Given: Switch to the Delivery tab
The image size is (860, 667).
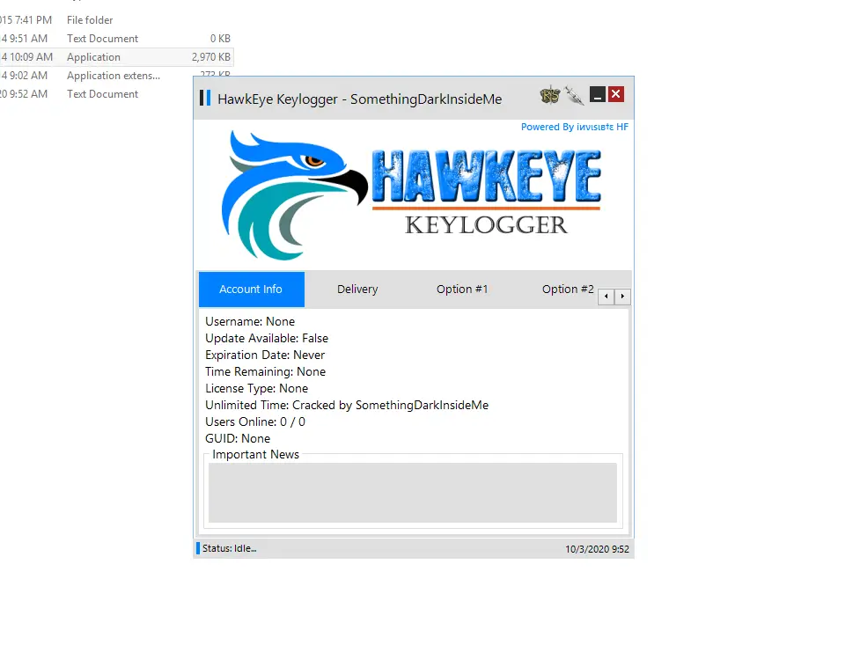Looking at the screenshot, I should 357,289.
